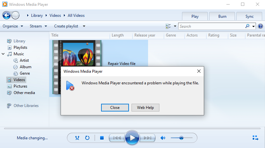Viewport: 265px width, 148px height.
Task: Skip to the previous track
Action: pyautogui.click(x=117, y=138)
